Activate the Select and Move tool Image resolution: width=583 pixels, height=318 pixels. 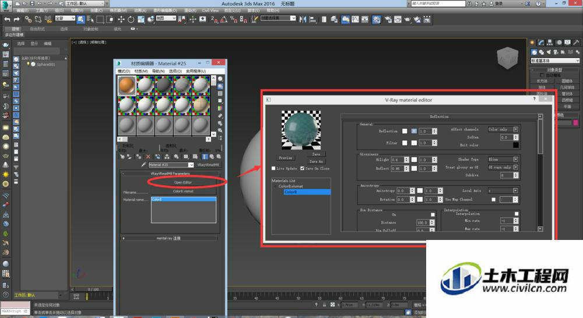click(121, 19)
